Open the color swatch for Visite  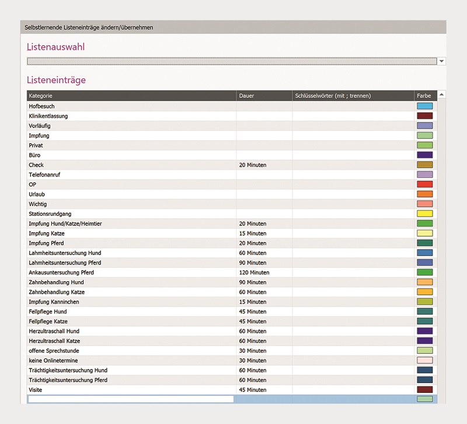[424, 390]
